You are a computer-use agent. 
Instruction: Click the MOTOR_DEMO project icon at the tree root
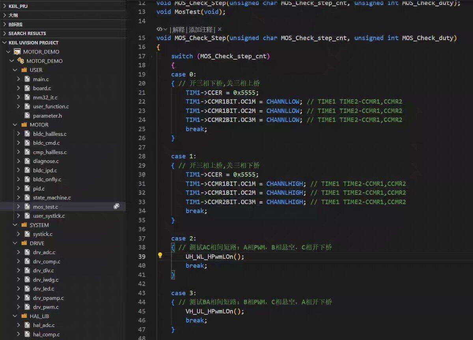(17, 52)
